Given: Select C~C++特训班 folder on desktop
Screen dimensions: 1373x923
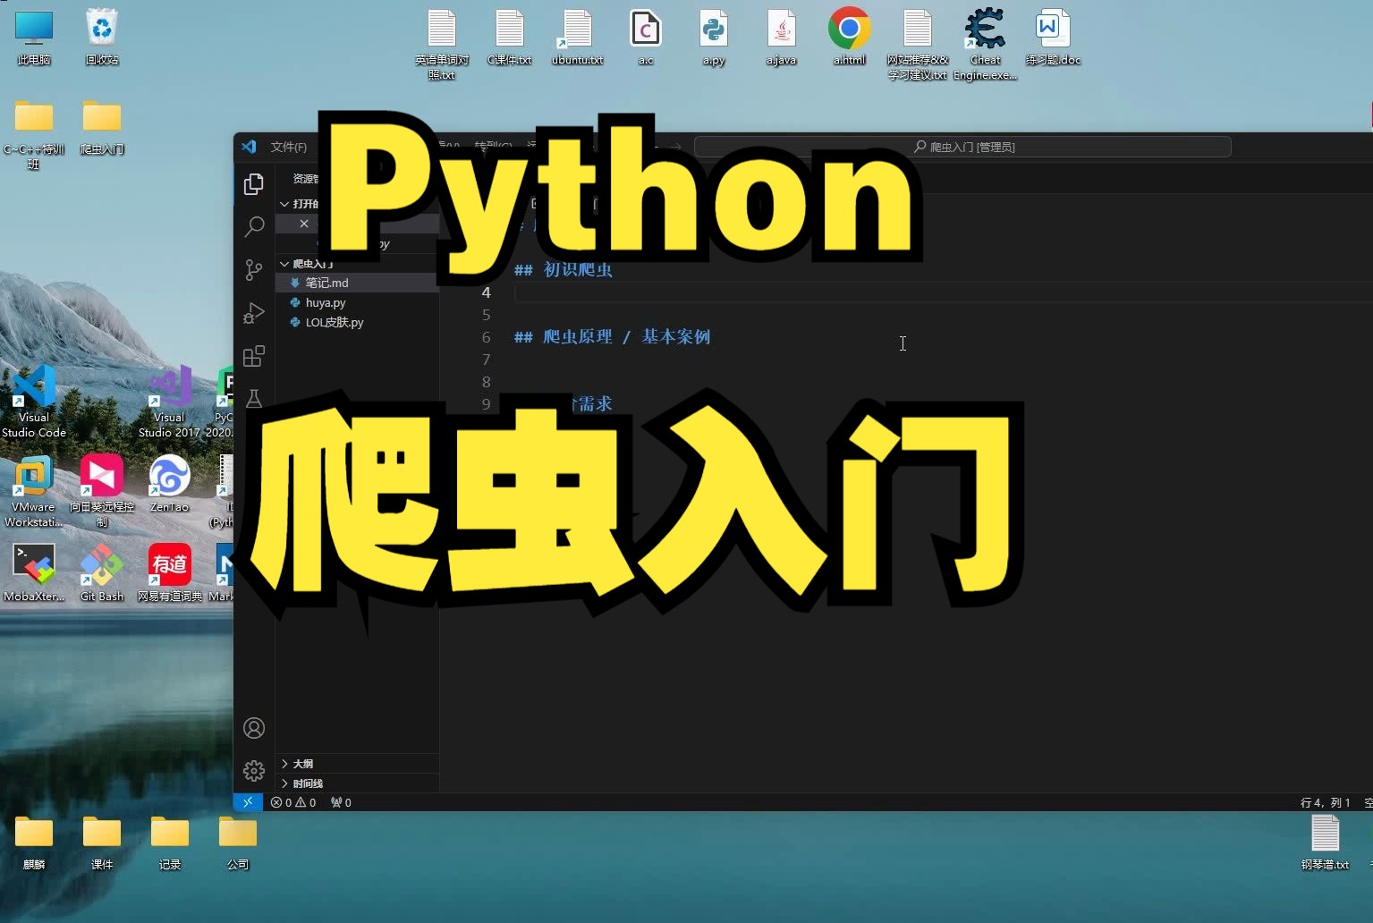Looking at the screenshot, I should (x=34, y=134).
